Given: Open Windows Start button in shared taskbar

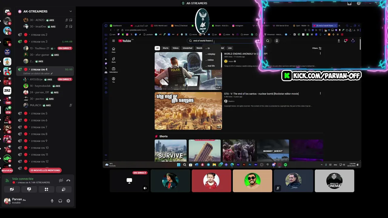Looking at the screenshot, I should tap(179, 165).
